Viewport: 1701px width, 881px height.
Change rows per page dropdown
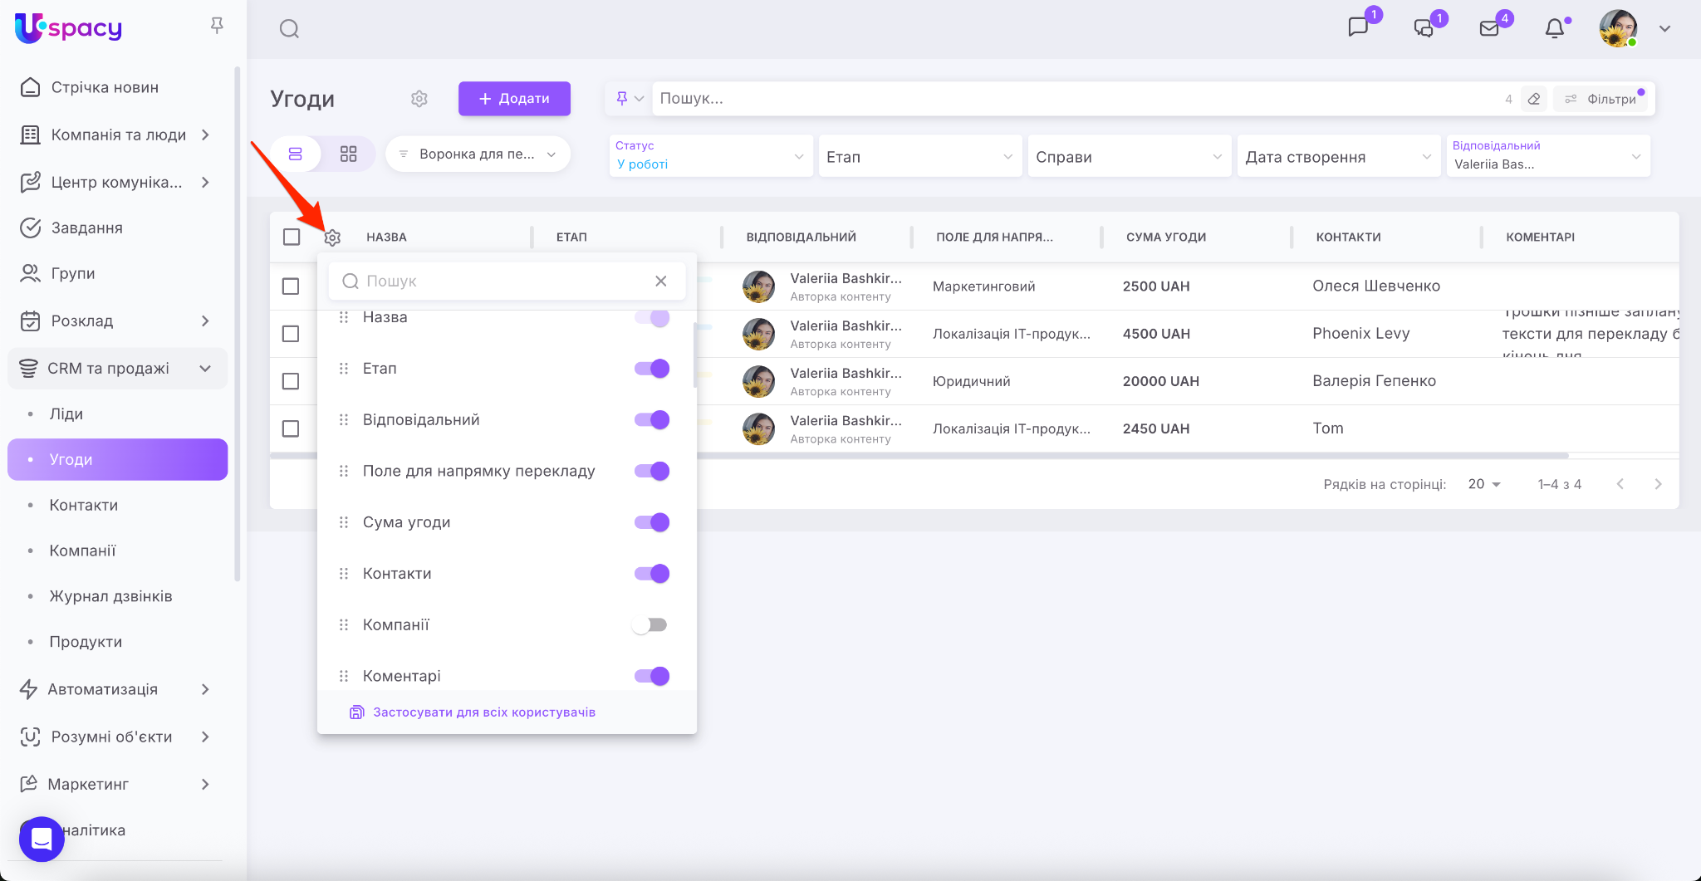coord(1483,484)
